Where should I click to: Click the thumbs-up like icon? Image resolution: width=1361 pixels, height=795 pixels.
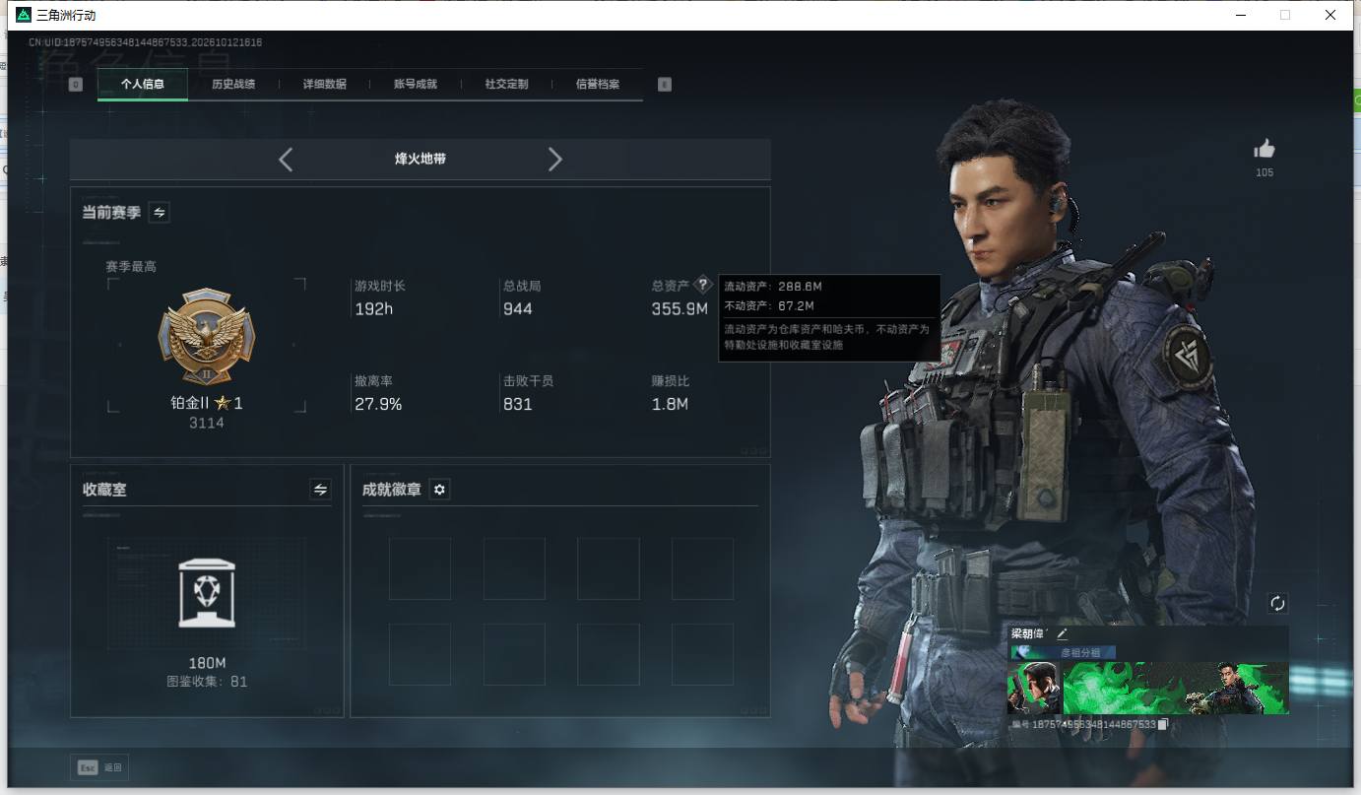1264,149
